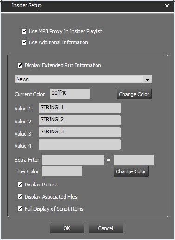Confirm settings with OK button
175x240 pixels.
coord(67,228)
